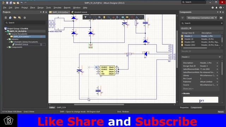Open the File menu
Viewport: 226px width, 127px height.
[x=5, y=8]
